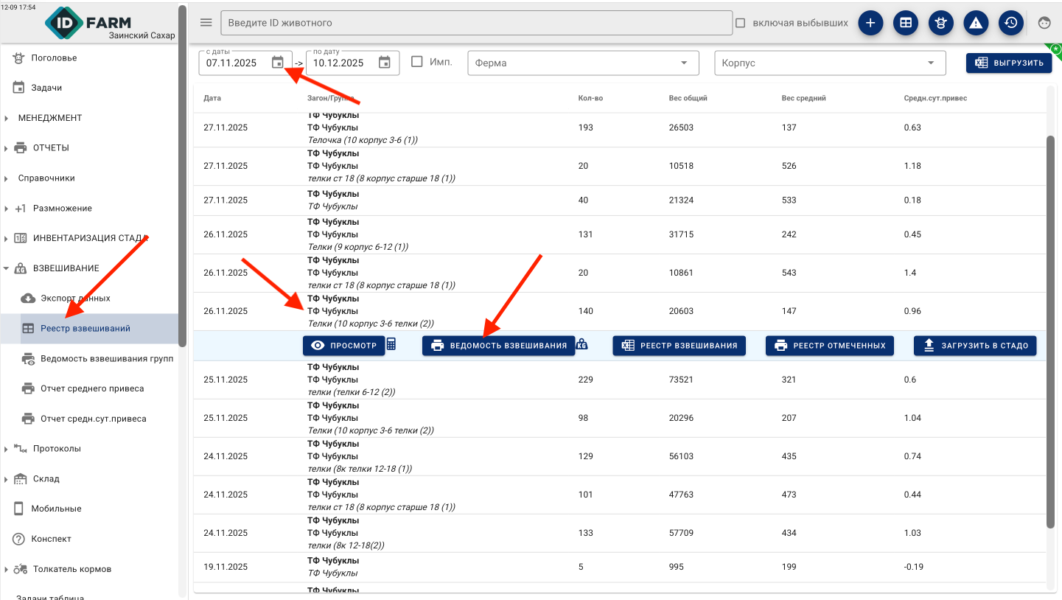Screen dimensions: 1062x600
Task: Open the Корпус dropdown
Action: click(x=830, y=63)
